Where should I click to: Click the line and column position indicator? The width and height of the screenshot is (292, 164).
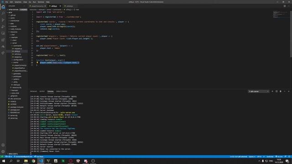click(238, 157)
